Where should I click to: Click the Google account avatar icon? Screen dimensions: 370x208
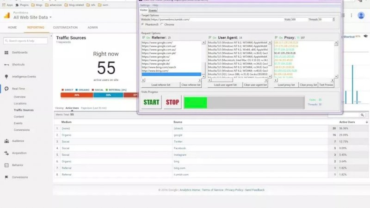pos(361,15)
